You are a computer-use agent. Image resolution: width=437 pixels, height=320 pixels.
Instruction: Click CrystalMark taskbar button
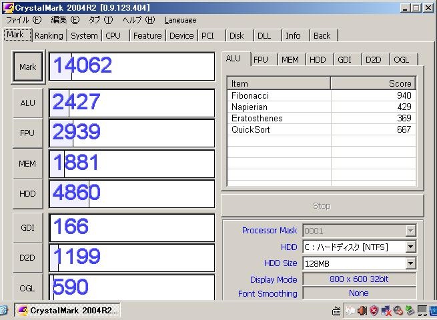point(67,311)
